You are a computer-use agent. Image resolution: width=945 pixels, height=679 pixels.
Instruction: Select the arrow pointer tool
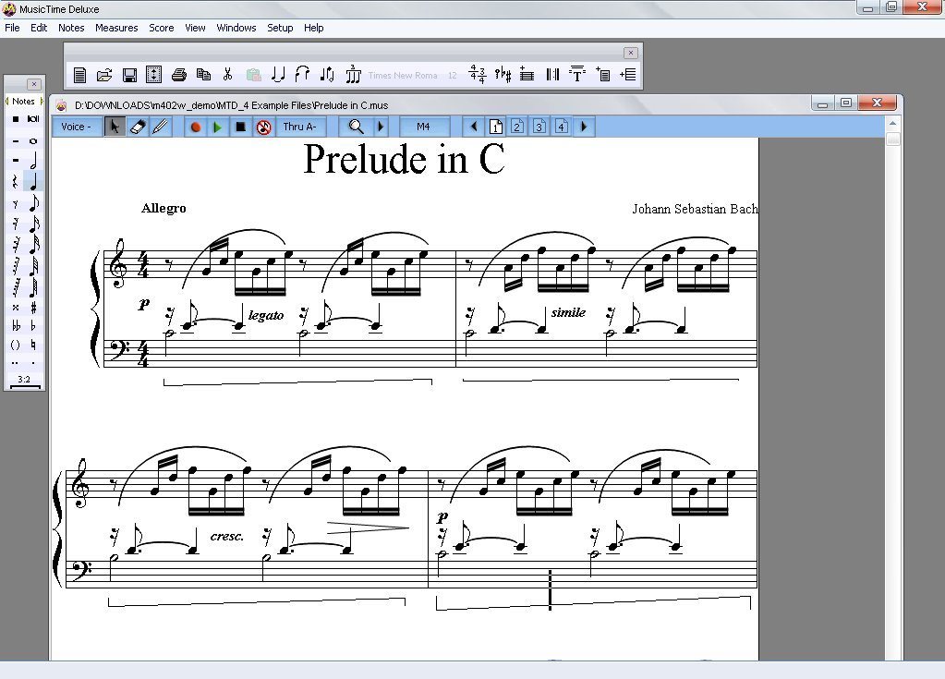115,127
